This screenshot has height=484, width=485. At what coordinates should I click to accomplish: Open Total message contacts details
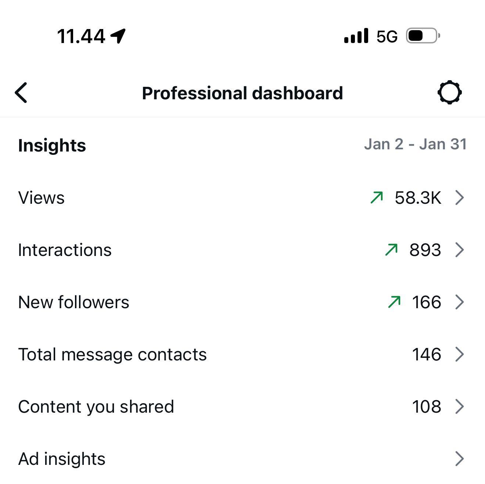(112, 354)
